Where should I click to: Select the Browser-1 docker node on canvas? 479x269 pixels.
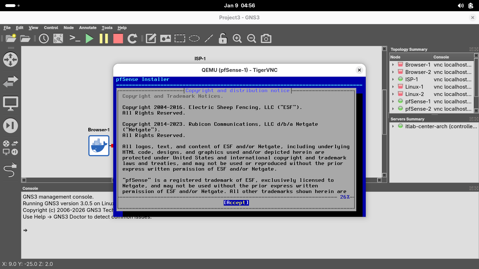(99, 146)
